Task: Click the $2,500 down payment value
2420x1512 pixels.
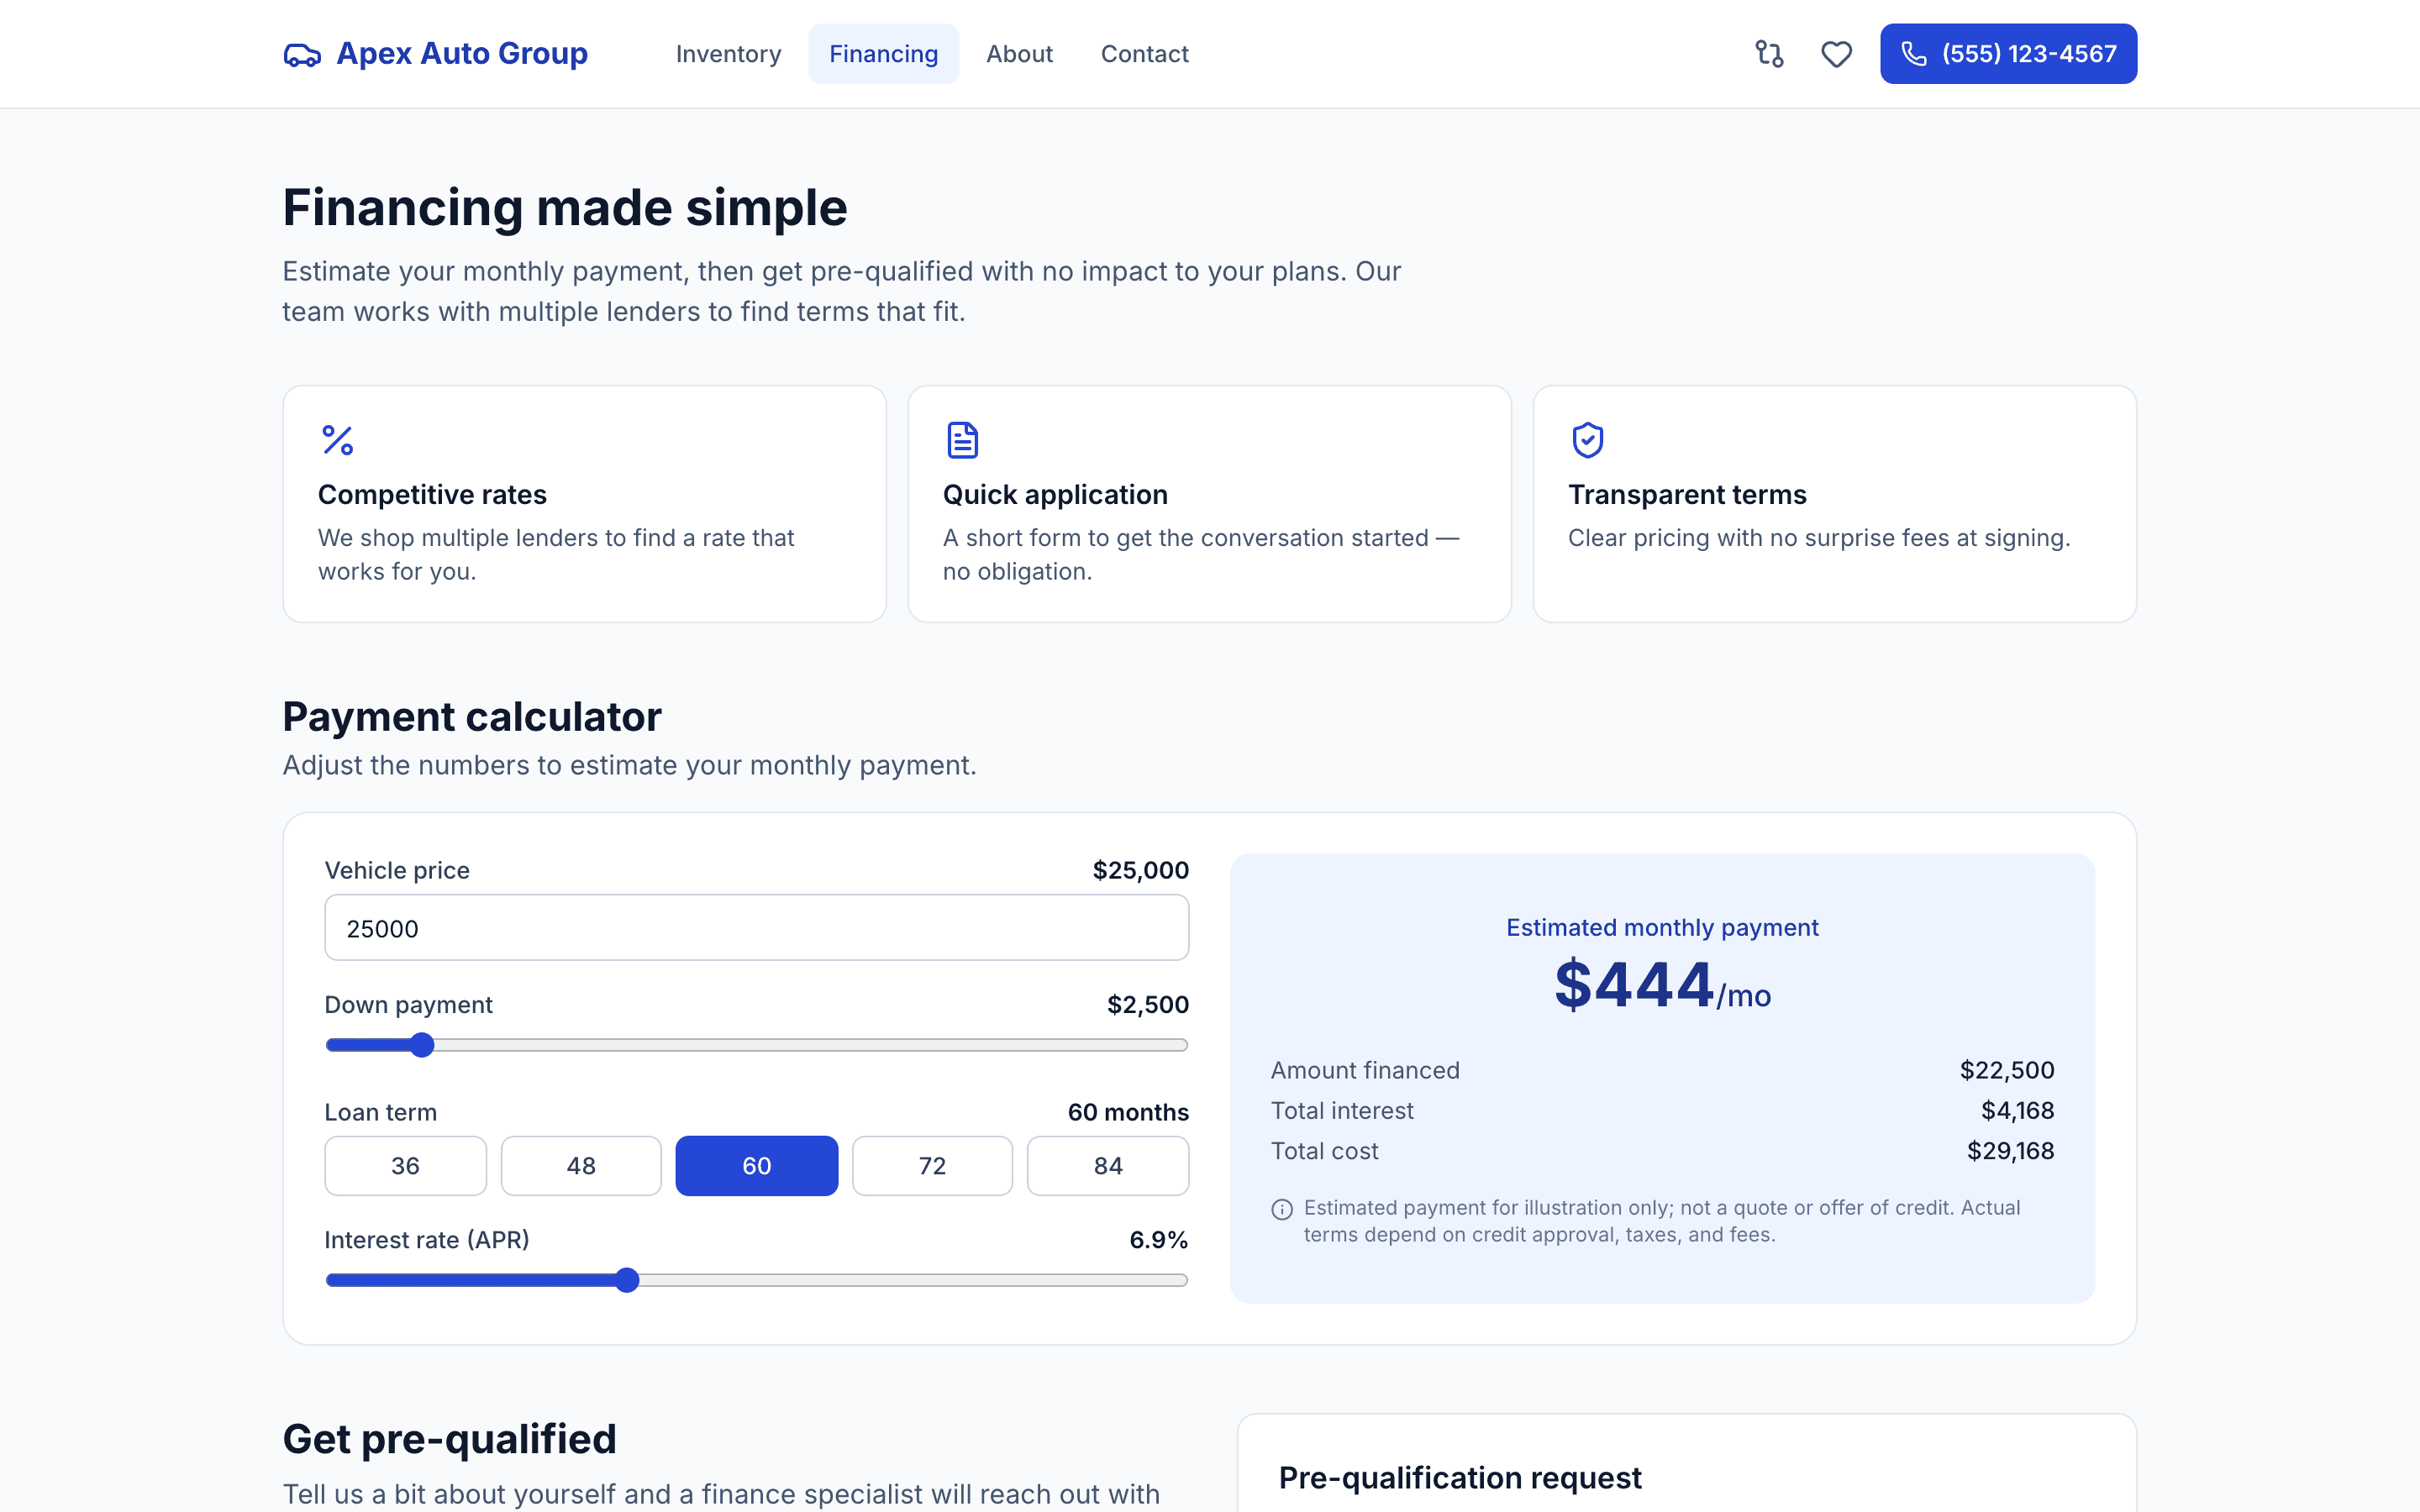Action: coord(1147,1005)
